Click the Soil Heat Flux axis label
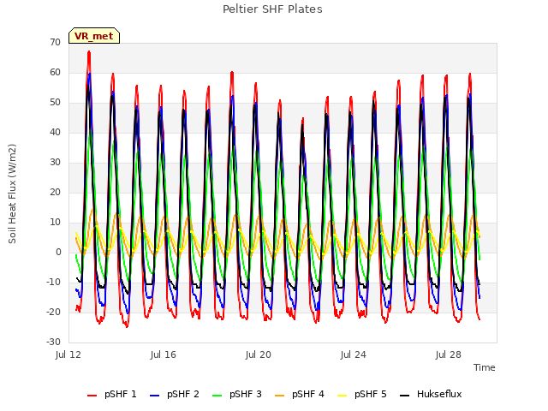The height and width of the screenshot is (411, 548). [x=12, y=194]
